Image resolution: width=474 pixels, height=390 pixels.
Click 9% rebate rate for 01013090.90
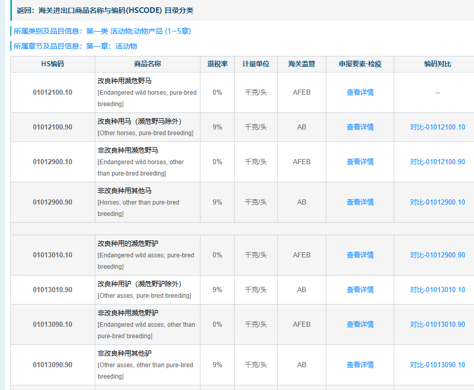(x=218, y=365)
